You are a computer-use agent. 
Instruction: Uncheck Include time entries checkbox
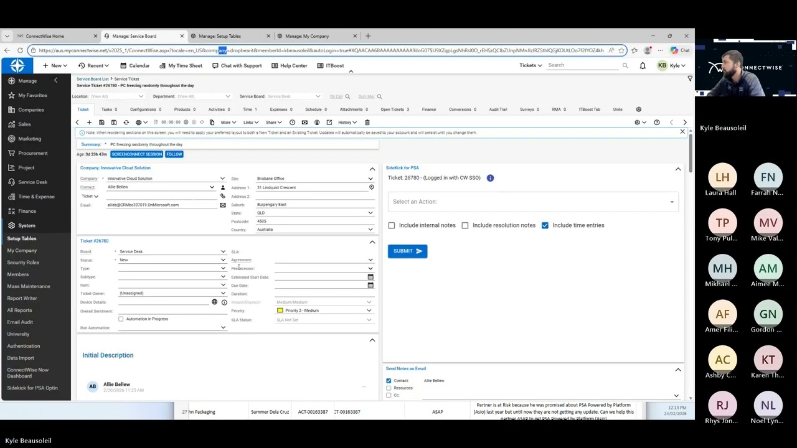(545, 225)
